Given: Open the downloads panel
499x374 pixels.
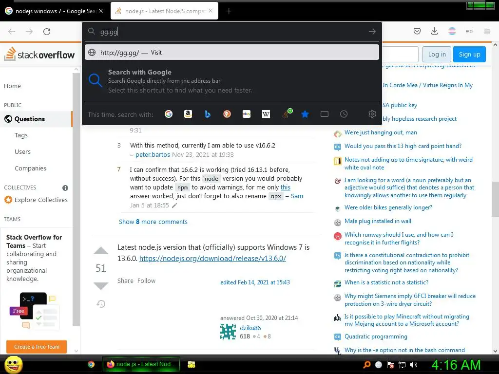Looking at the screenshot, I should [434, 31].
